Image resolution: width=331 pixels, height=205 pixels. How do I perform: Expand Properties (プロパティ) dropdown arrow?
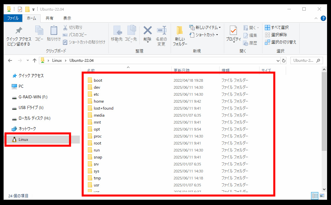[234, 42]
